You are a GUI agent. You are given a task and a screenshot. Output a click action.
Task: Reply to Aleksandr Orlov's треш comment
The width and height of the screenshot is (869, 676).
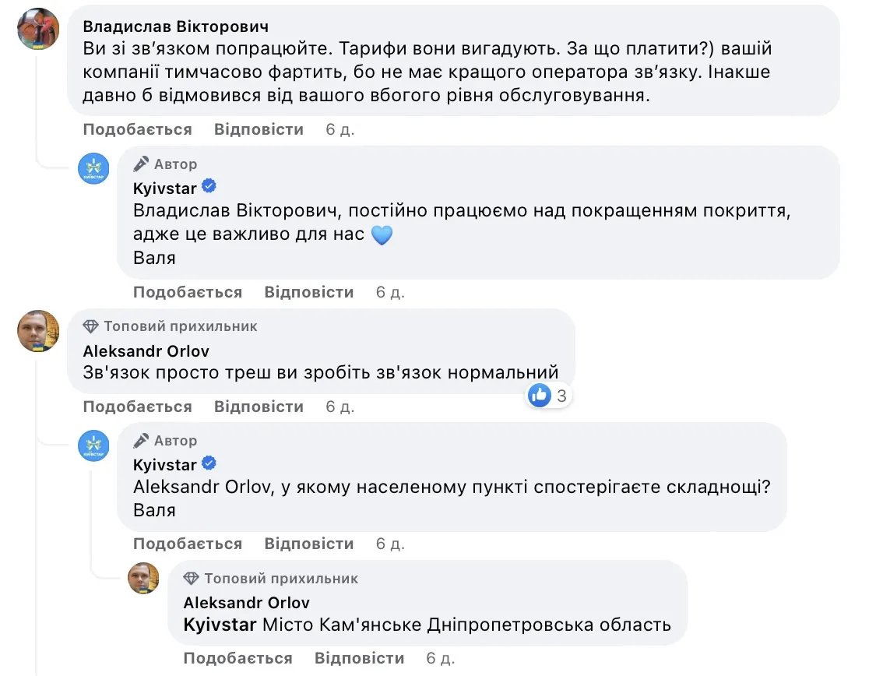click(x=259, y=407)
